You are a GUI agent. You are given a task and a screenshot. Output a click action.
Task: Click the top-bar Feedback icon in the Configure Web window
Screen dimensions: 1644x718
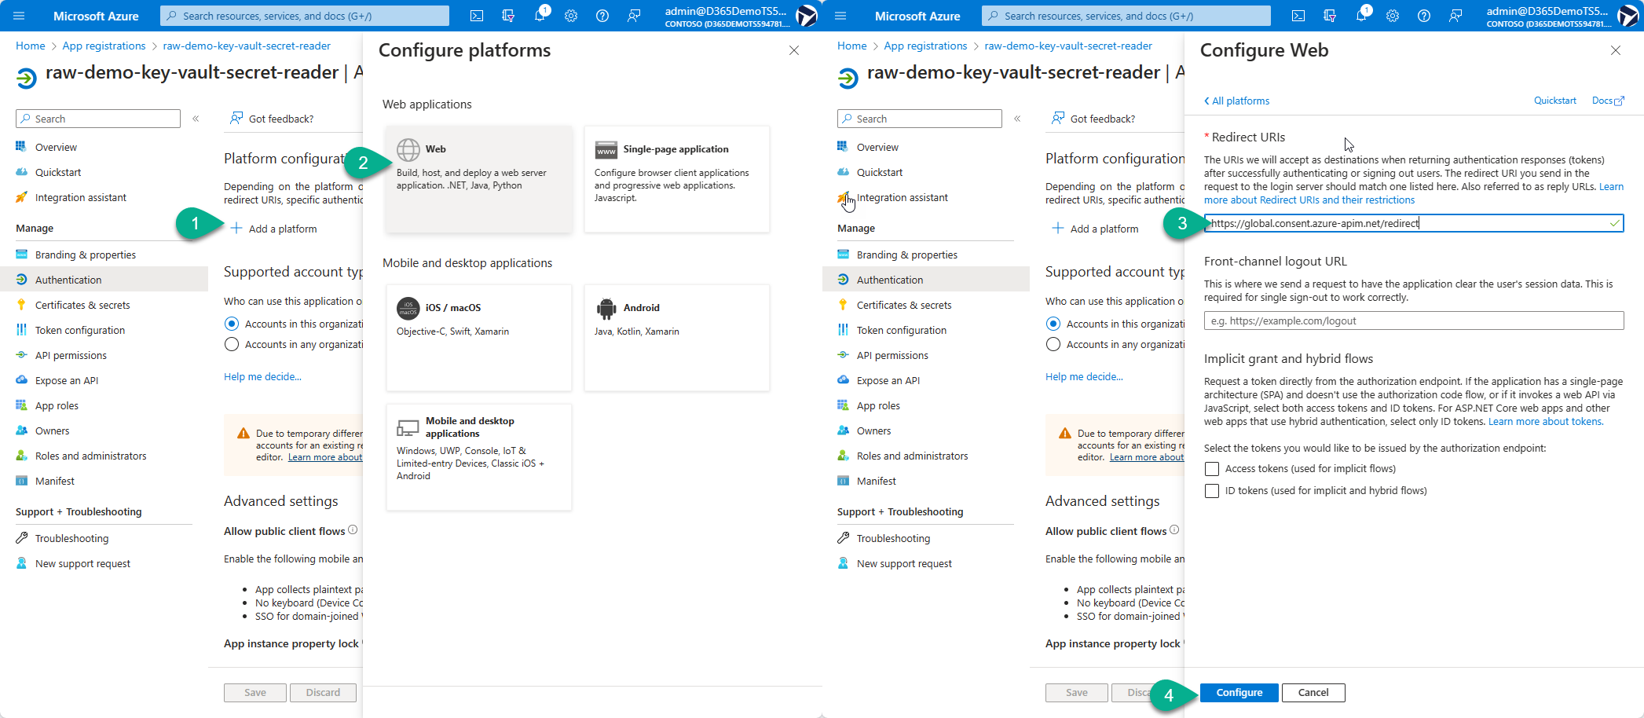coord(1455,16)
